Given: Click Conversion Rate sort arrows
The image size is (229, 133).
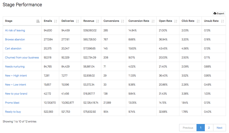Looking at the screenshot, I should pos(153,21).
